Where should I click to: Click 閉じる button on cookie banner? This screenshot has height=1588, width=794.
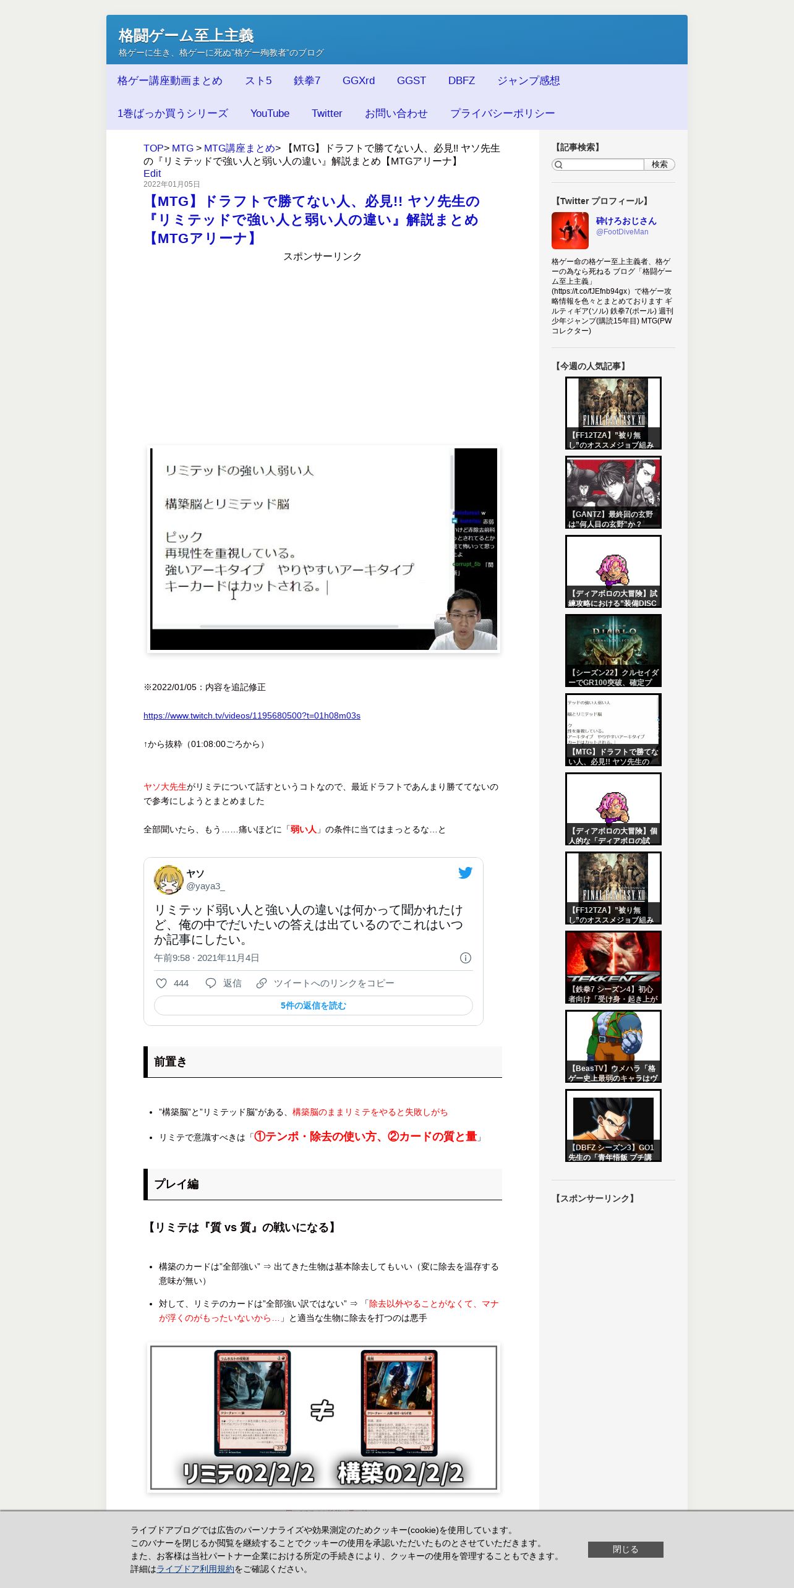tap(626, 1550)
